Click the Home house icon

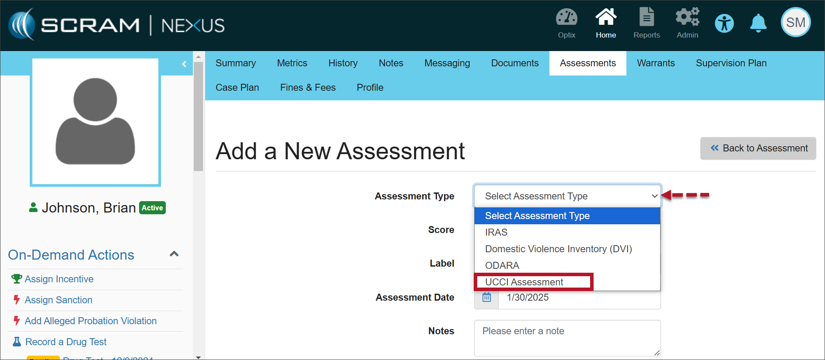click(x=606, y=18)
